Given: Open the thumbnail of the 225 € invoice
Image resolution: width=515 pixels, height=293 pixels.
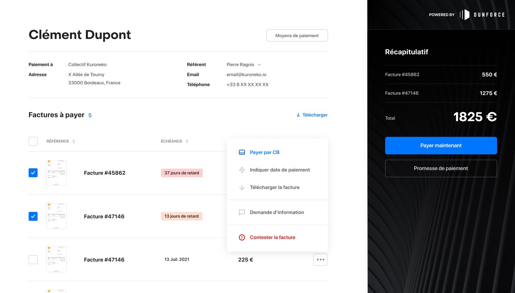Looking at the screenshot, I should pyautogui.click(x=56, y=259).
